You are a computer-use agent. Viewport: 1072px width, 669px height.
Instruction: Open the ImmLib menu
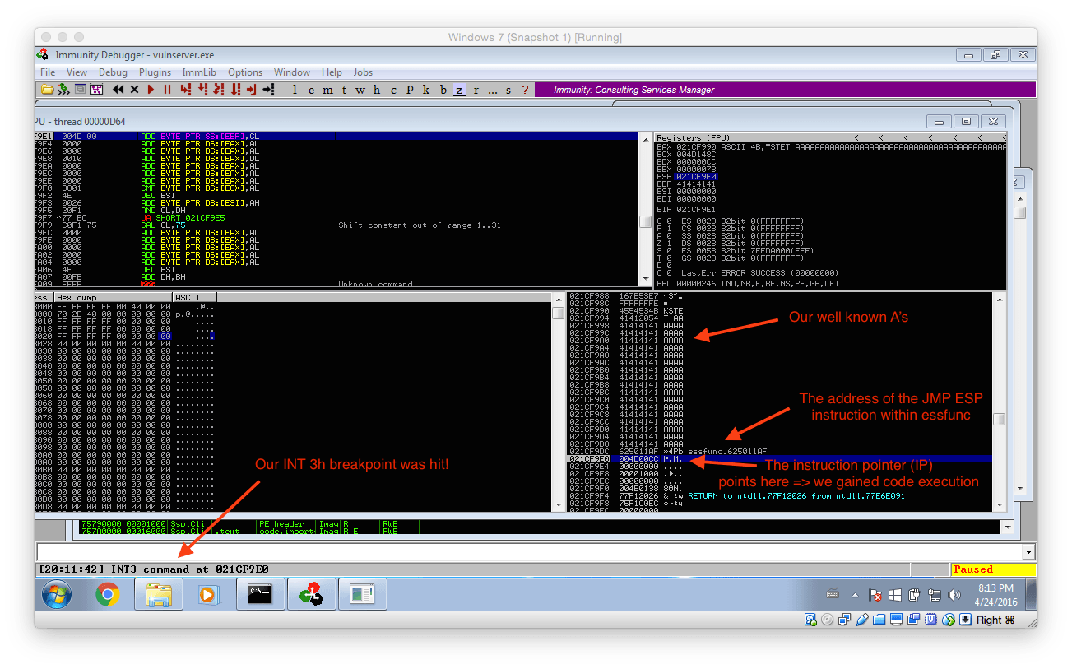(x=199, y=72)
